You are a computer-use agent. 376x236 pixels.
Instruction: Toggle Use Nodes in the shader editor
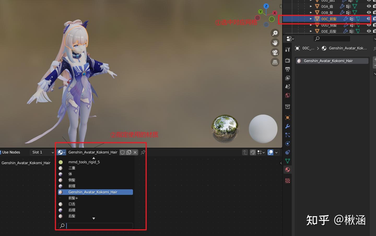[11, 152]
